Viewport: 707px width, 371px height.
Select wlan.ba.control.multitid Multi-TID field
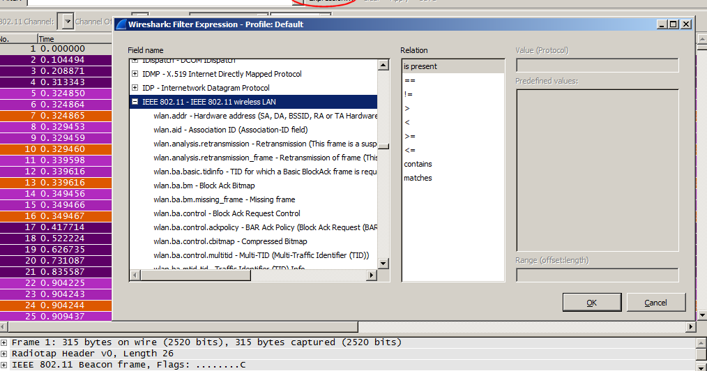coord(261,256)
